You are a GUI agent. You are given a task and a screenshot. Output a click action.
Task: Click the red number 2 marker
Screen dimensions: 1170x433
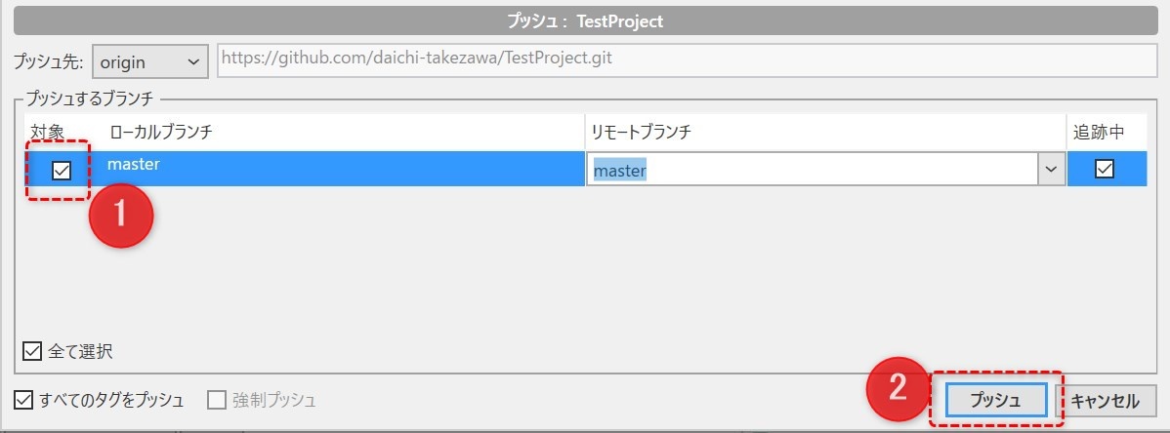coord(898,387)
